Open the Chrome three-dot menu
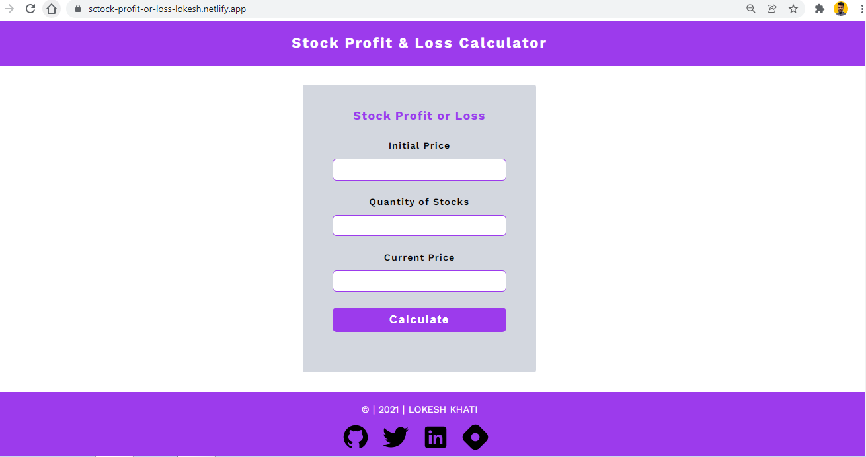 (x=862, y=9)
